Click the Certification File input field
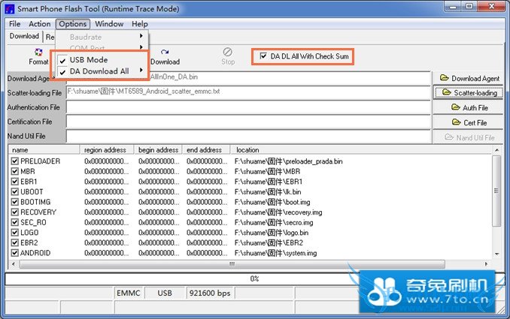This screenshot has height=319, width=510. 248,122
